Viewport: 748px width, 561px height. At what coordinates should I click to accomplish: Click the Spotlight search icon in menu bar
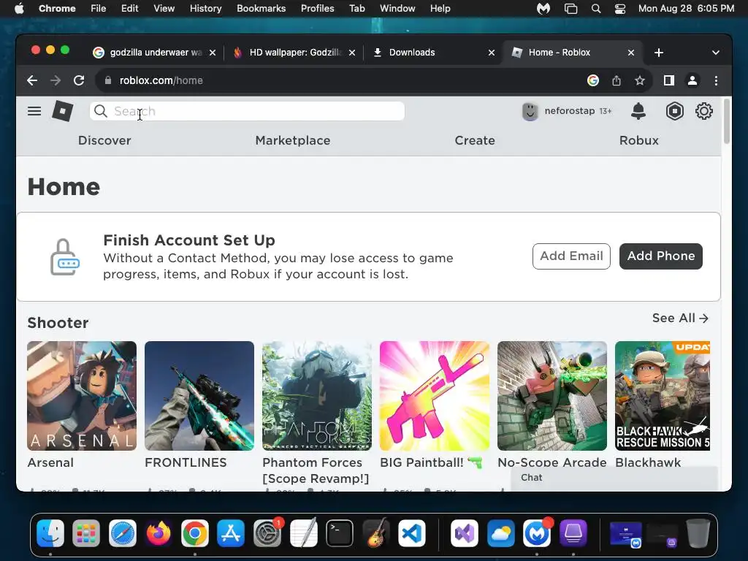coord(596,9)
